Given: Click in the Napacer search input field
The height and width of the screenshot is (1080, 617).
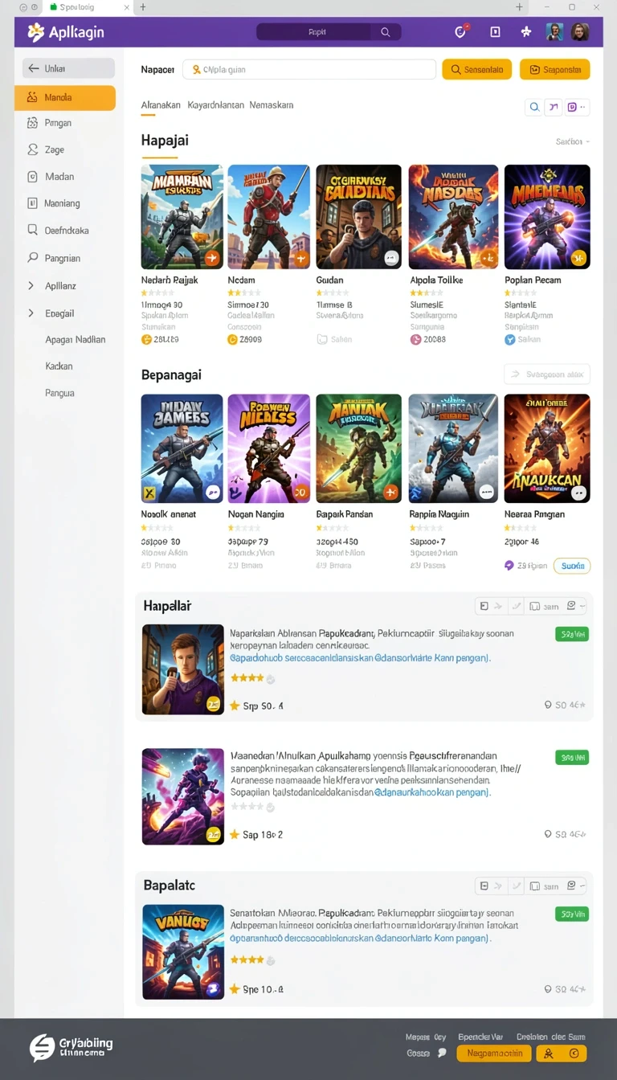Looking at the screenshot, I should [309, 69].
